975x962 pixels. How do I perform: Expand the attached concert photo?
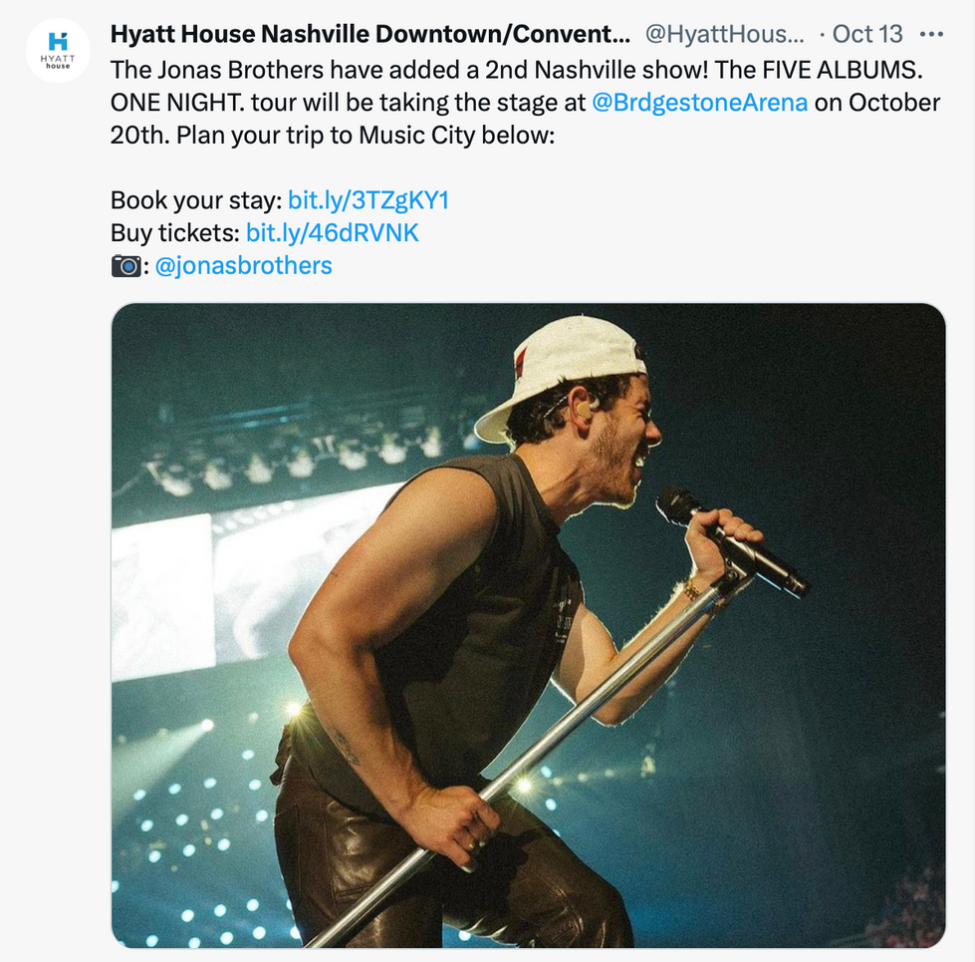528,625
